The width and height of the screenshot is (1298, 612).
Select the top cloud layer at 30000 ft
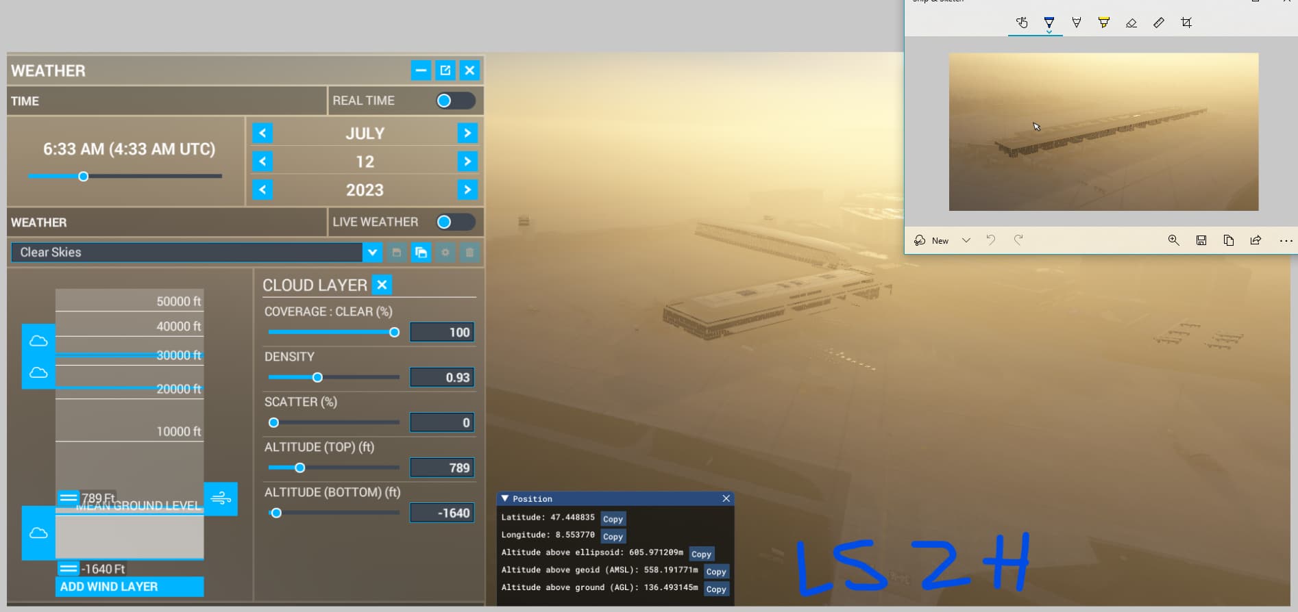coord(38,340)
